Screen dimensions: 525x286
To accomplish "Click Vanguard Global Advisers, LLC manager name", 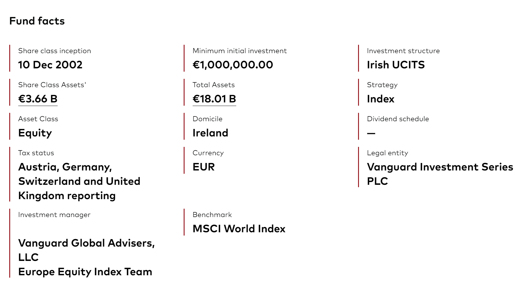I will [x=86, y=250].
